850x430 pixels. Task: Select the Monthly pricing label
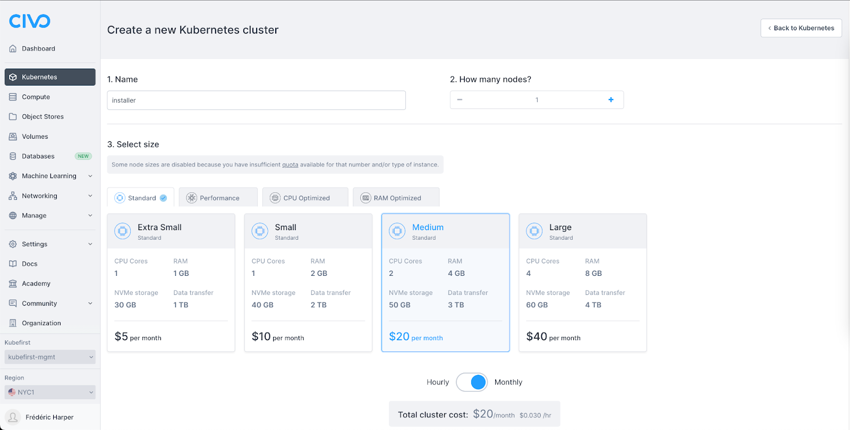[508, 382]
